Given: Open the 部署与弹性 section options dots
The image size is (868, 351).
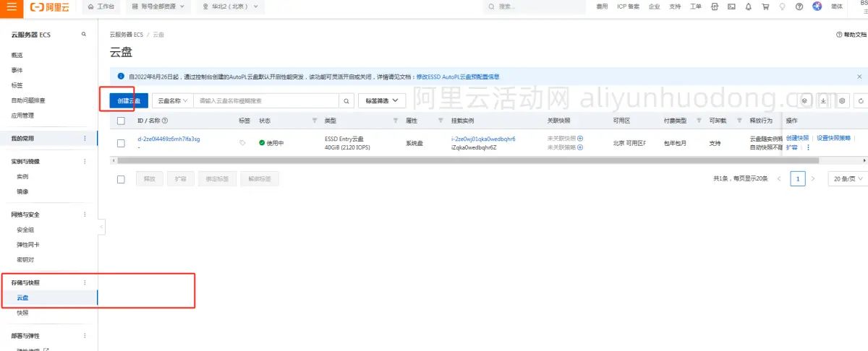Looking at the screenshot, I should tap(85, 336).
